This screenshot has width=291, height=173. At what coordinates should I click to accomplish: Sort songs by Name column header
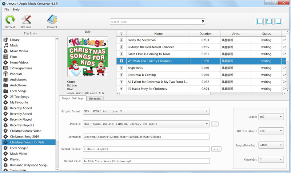(x=158, y=34)
